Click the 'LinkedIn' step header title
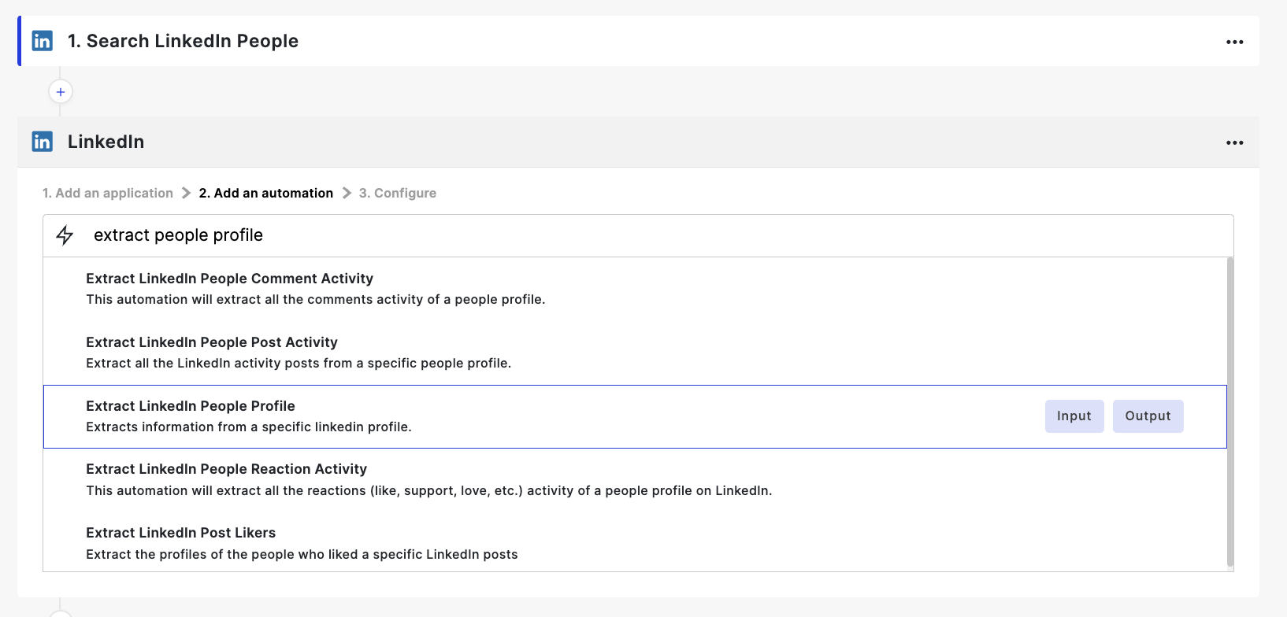The width and height of the screenshot is (1287, 617). [106, 142]
